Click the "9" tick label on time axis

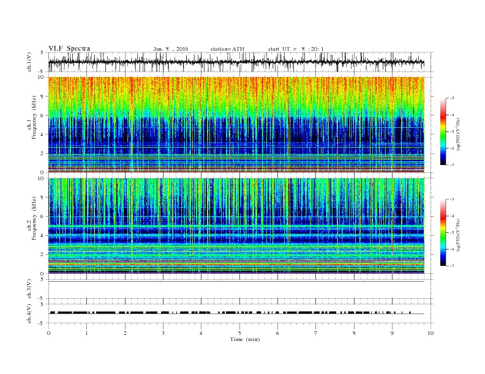point(392,333)
